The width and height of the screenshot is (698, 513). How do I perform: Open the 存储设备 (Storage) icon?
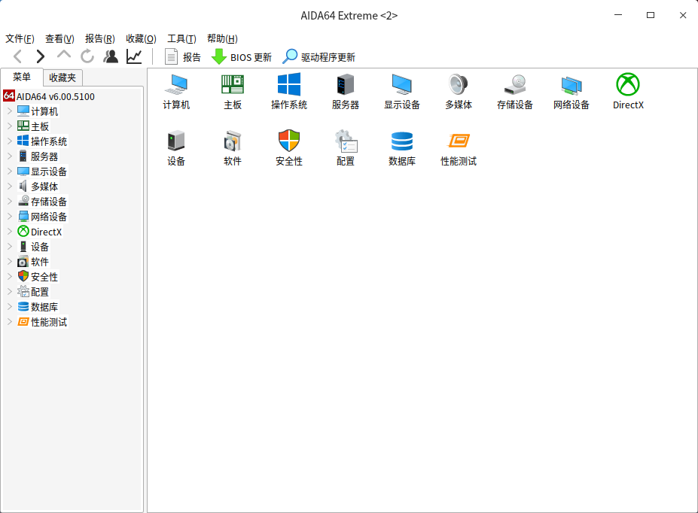514,90
